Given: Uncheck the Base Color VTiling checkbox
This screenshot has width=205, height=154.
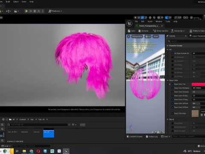Looking at the screenshot, I should point(173,100).
